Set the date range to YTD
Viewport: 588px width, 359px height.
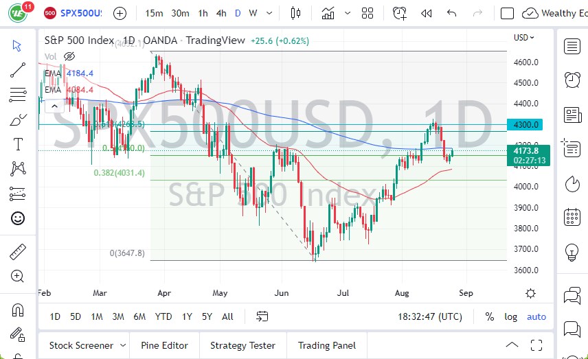(x=163, y=316)
